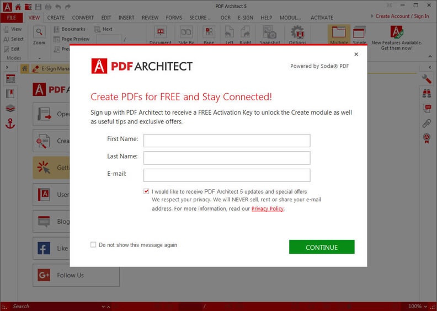The image size is (437, 311).
Task: Collapse the right panel chevron
Action: coord(430,67)
